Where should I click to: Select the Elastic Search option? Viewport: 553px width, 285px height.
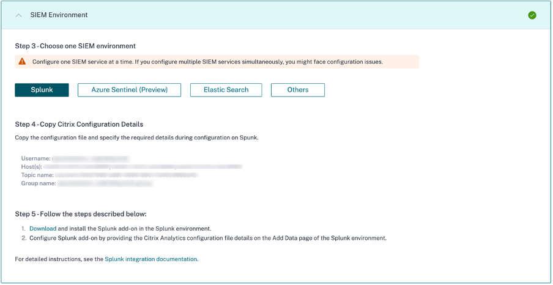coord(226,89)
